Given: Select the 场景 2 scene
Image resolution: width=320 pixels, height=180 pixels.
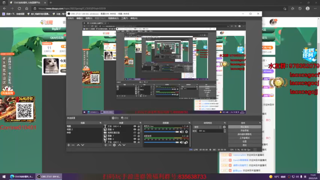Looking at the screenshot, I should tap(84, 129).
